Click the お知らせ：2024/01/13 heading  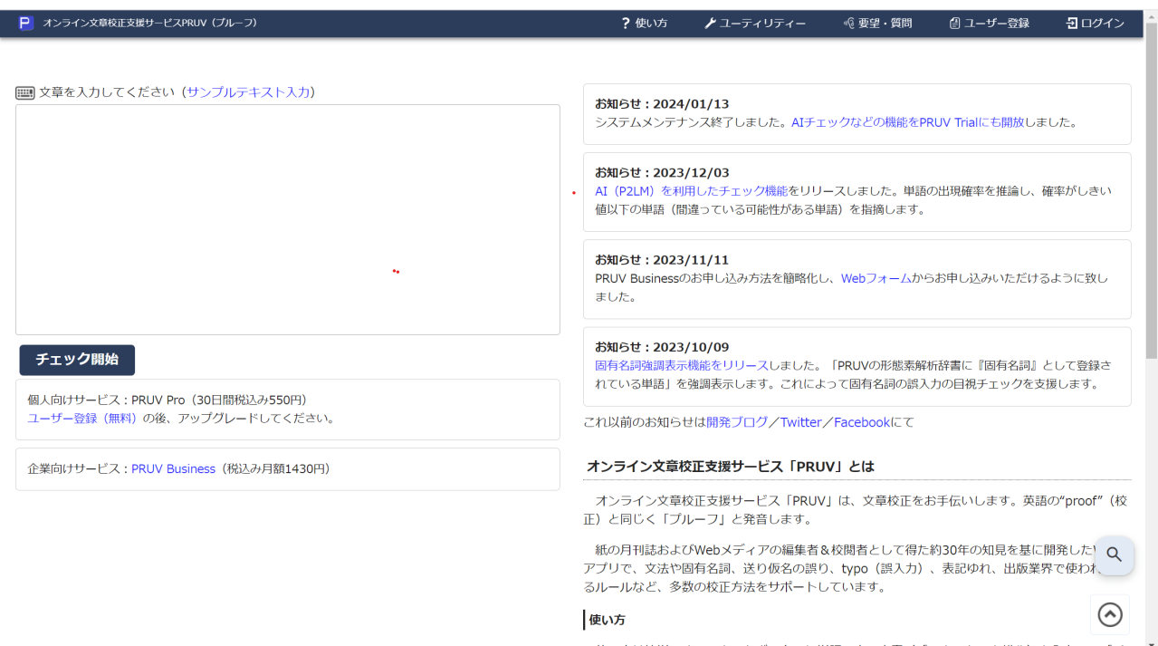[662, 104]
